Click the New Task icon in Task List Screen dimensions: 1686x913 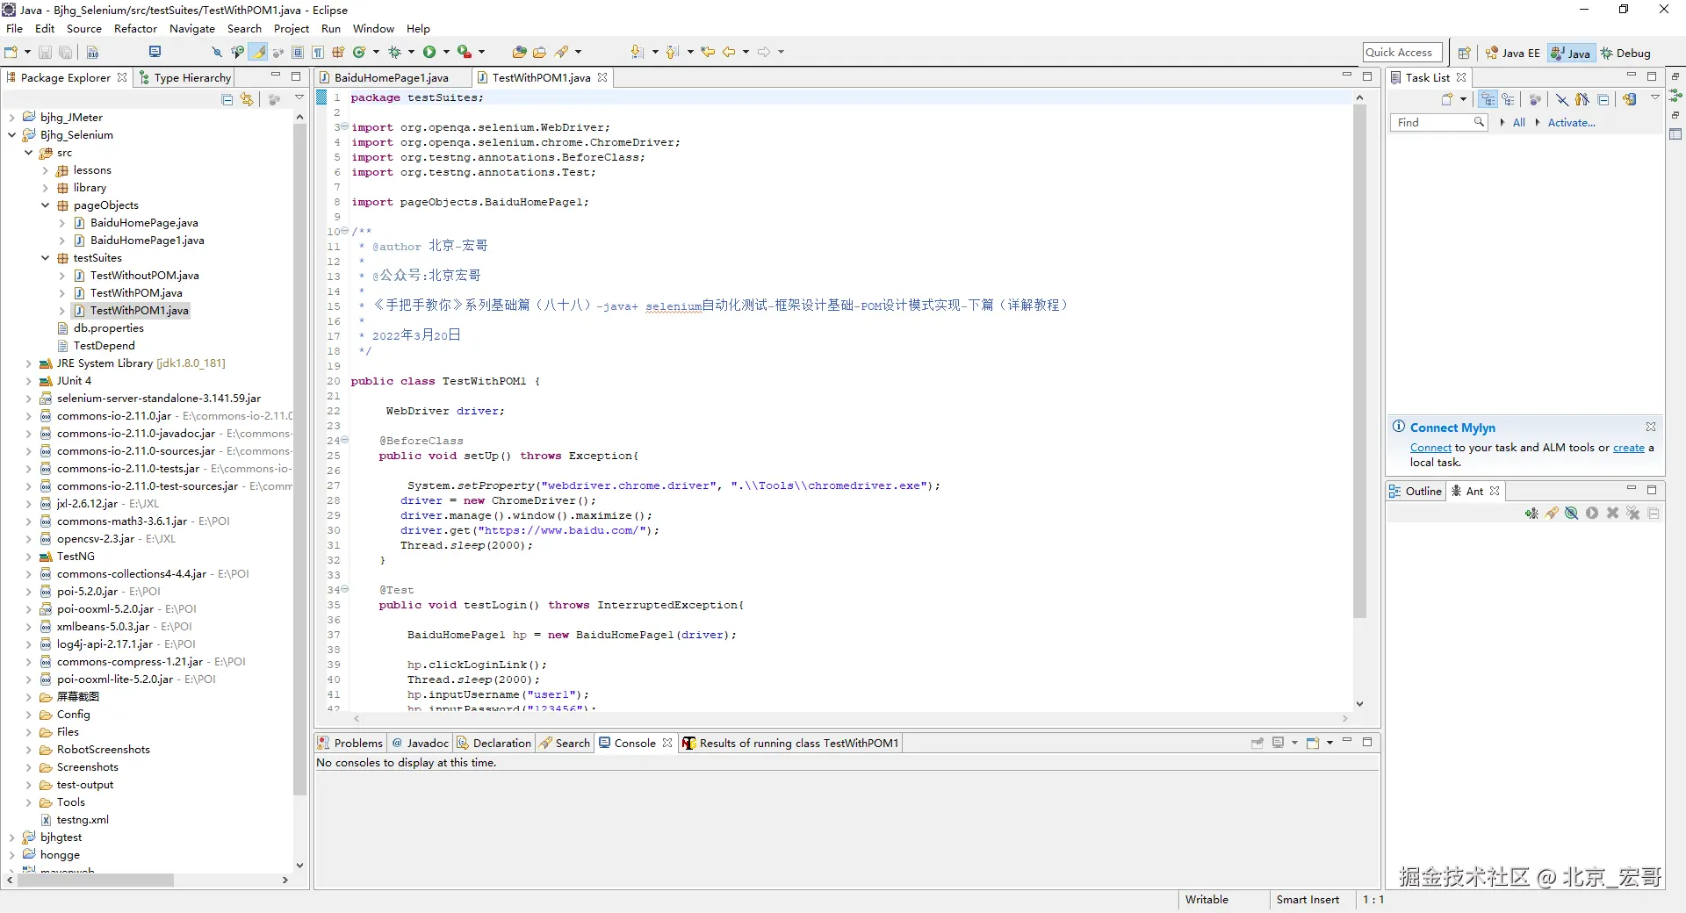(x=1447, y=99)
